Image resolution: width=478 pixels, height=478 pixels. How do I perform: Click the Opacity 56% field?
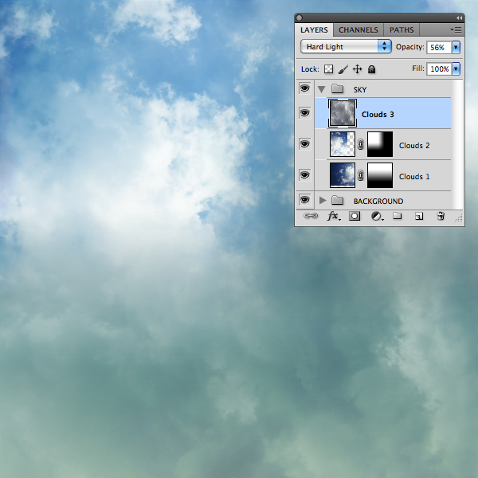pyautogui.click(x=439, y=47)
